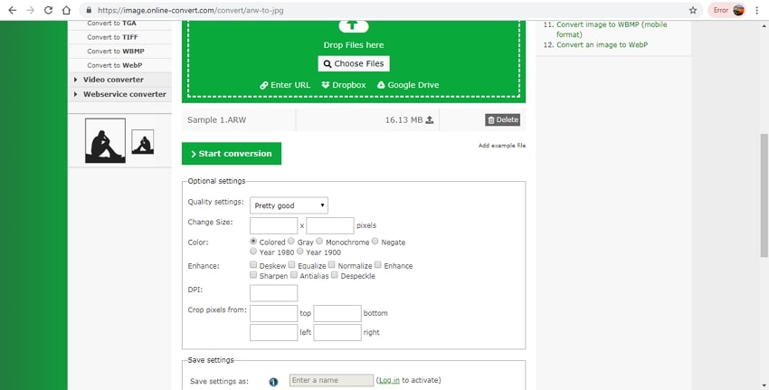Screen dimensions: 769x390
Task: Click the DPI input field
Action: point(273,293)
